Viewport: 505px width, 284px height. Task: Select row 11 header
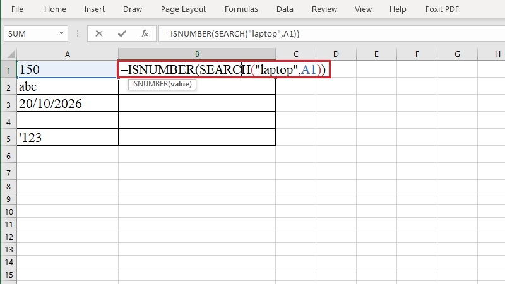(x=9, y=224)
